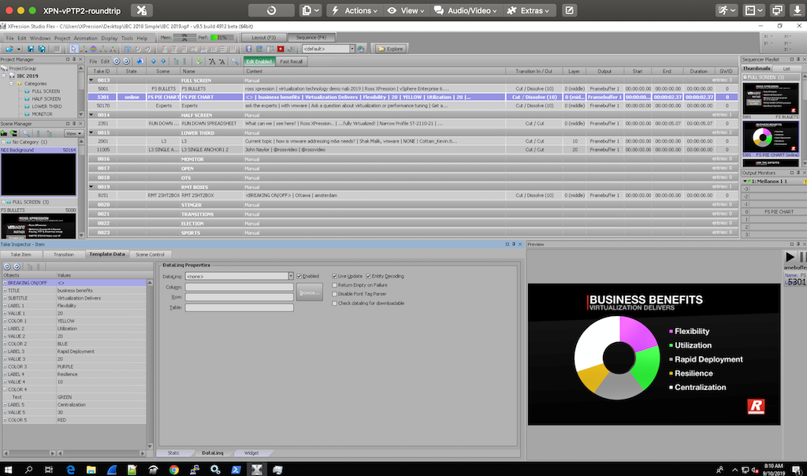This screenshot has width=807, height=476.
Task: Collapse the 0015 LOWER THIRD group
Action: pos(91,132)
